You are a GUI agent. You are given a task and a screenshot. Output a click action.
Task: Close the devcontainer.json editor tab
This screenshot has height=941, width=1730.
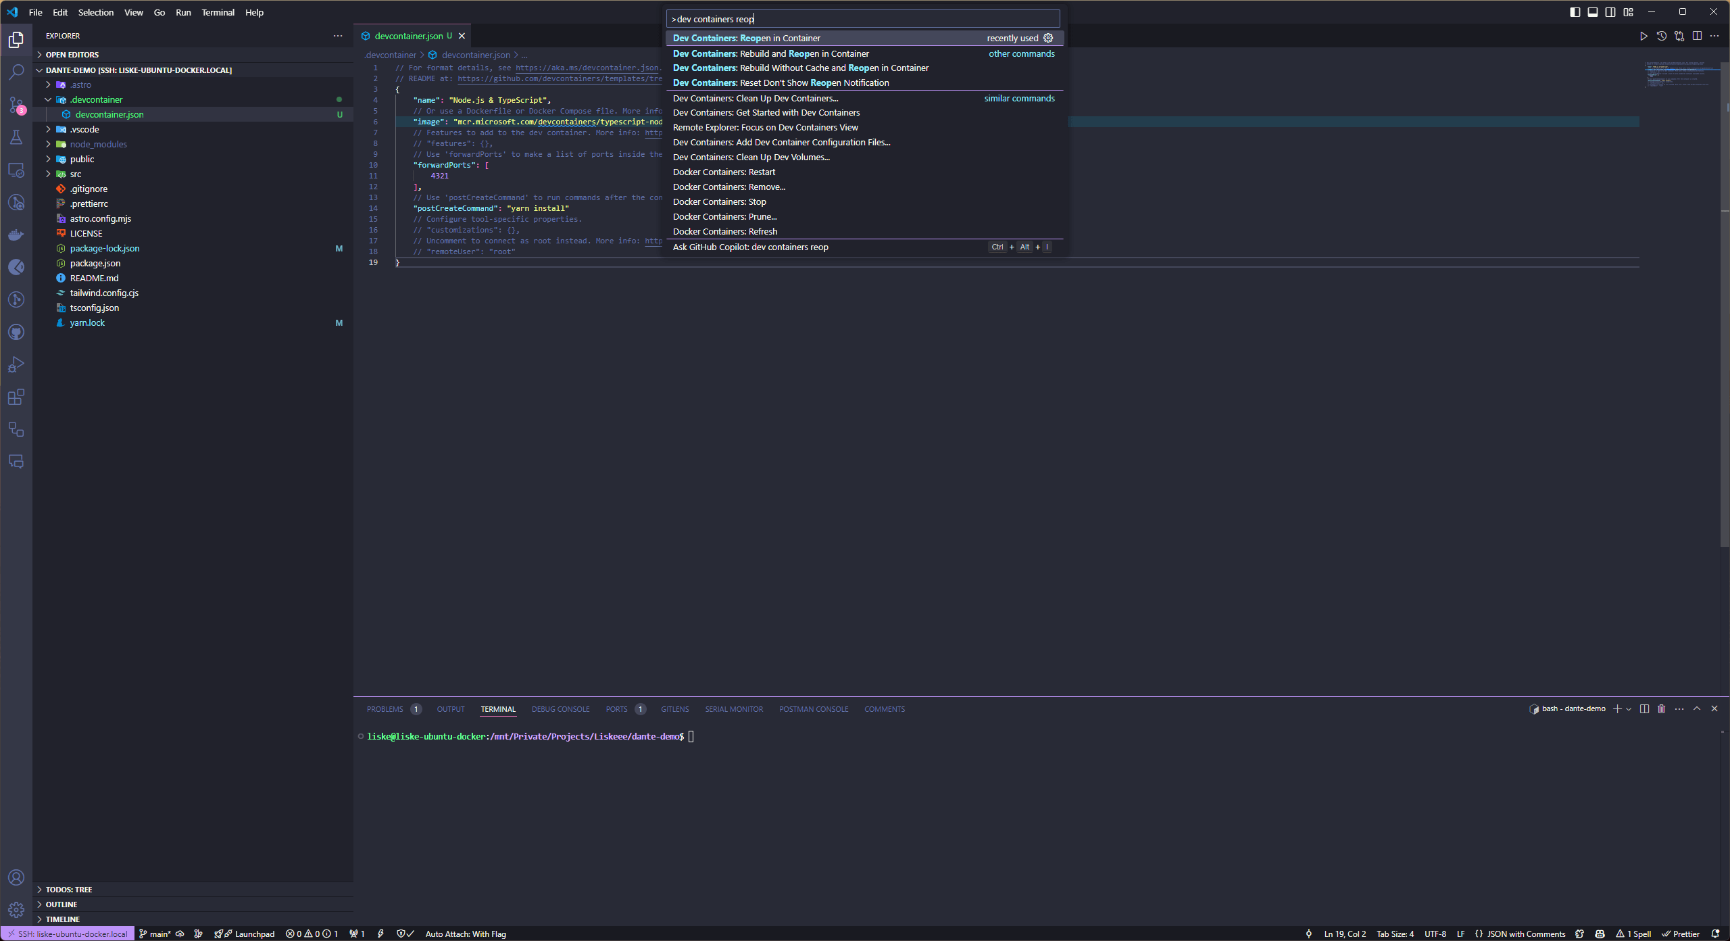point(462,36)
